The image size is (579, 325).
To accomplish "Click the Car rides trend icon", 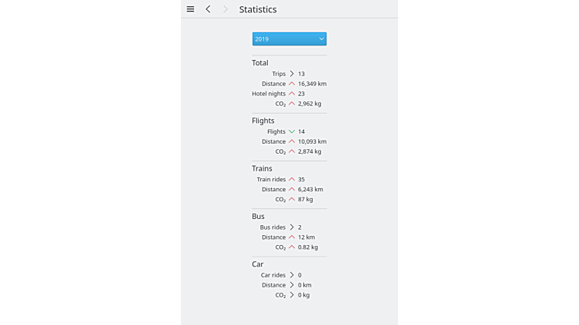I will (292, 275).
